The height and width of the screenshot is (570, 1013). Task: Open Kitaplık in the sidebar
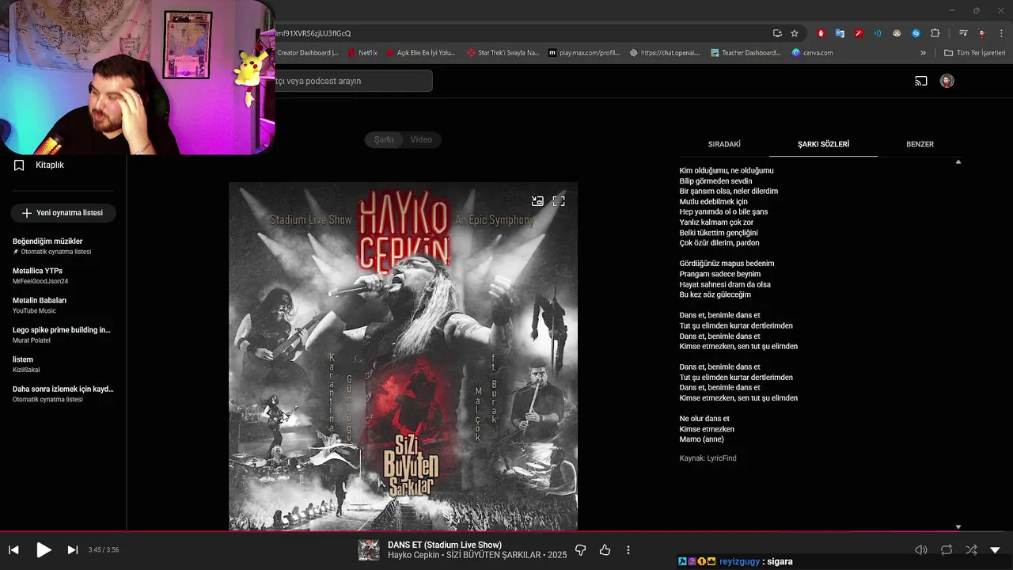(x=40, y=165)
